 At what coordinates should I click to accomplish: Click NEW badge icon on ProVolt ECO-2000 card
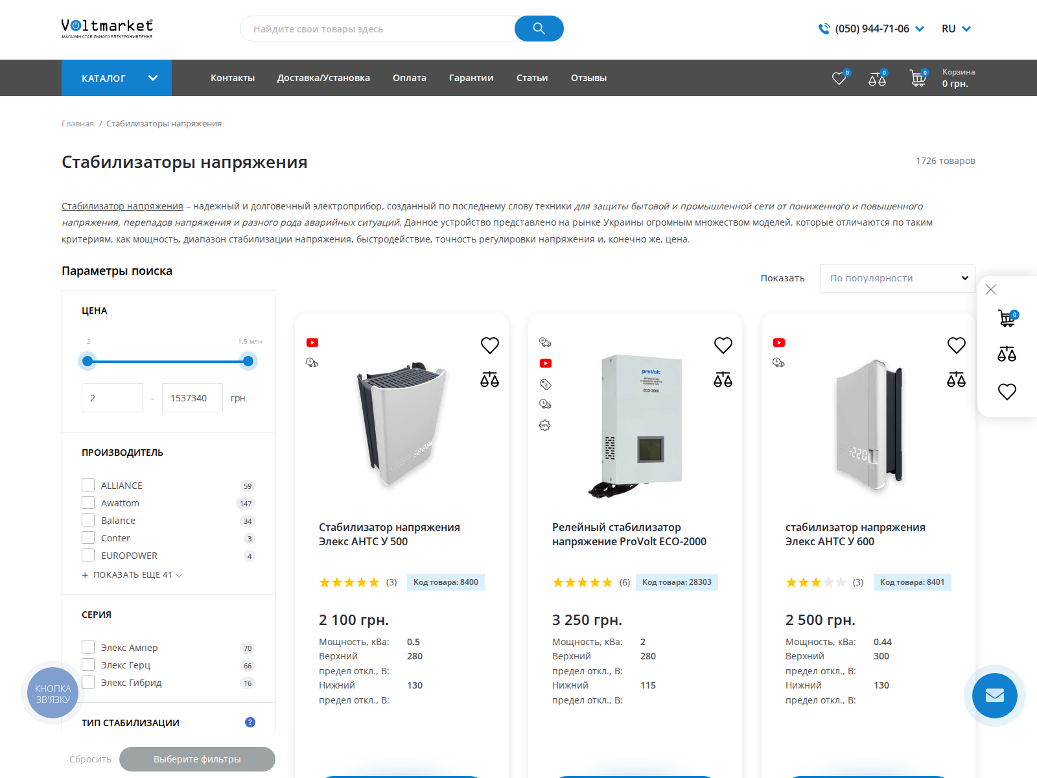(545, 425)
